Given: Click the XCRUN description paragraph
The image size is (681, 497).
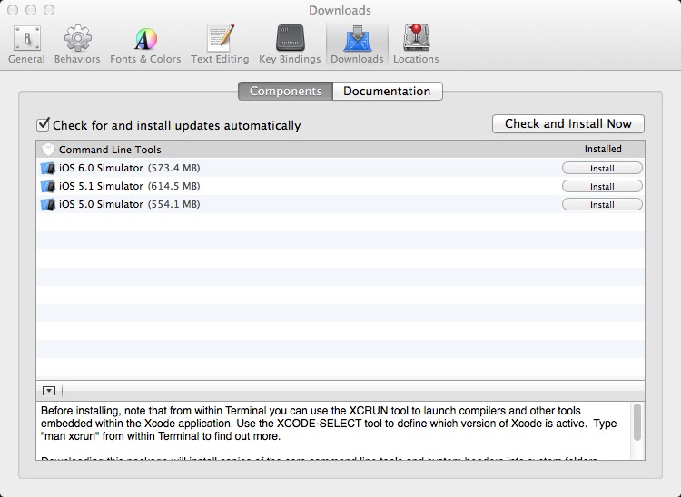Looking at the screenshot, I should pyautogui.click(x=329, y=424).
